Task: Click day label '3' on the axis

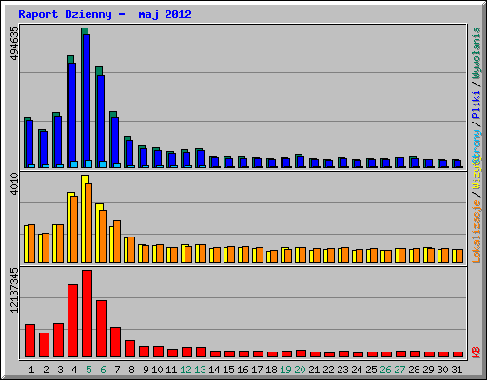Action: pyautogui.click(x=60, y=370)
